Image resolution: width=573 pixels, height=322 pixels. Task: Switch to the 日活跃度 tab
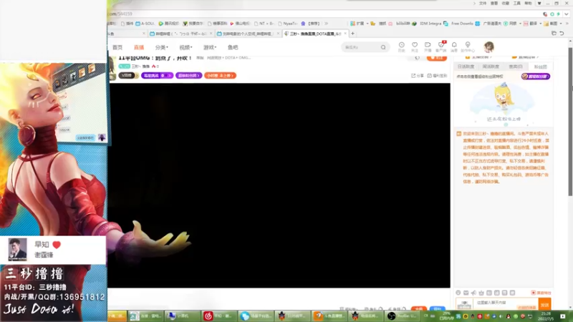pyautogui.click(x=466, y=67)
